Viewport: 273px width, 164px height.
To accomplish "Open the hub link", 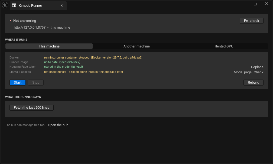I will [58, 125].
